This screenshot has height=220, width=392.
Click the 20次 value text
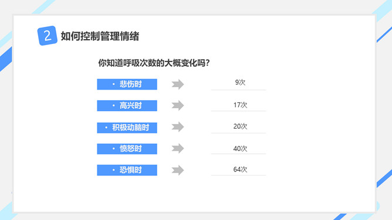[x=240, y=126]
